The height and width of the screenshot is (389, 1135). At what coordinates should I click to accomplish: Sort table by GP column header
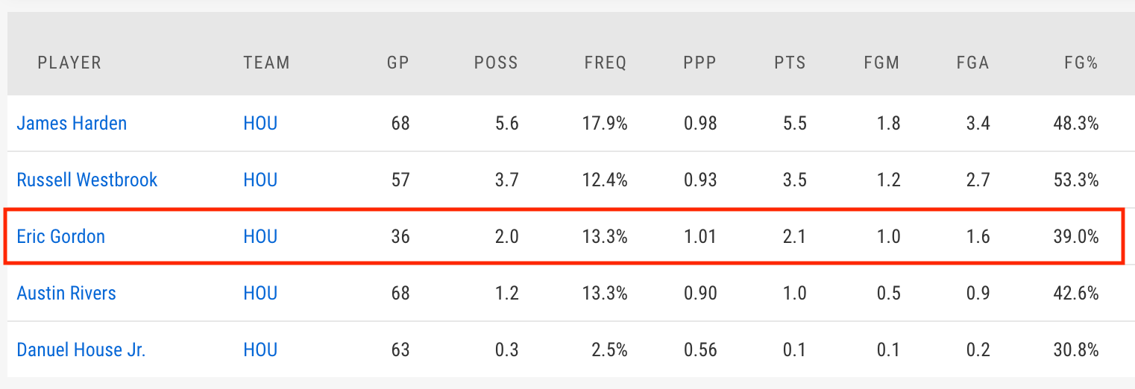tap(398, 63)
